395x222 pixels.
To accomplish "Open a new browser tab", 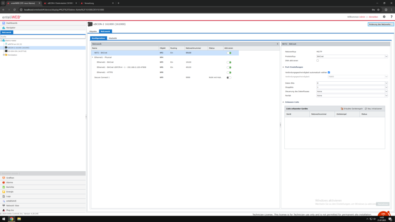I will [118, 3].
